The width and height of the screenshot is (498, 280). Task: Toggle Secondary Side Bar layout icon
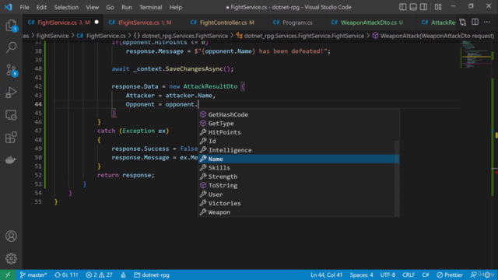(x=423, y=7)
